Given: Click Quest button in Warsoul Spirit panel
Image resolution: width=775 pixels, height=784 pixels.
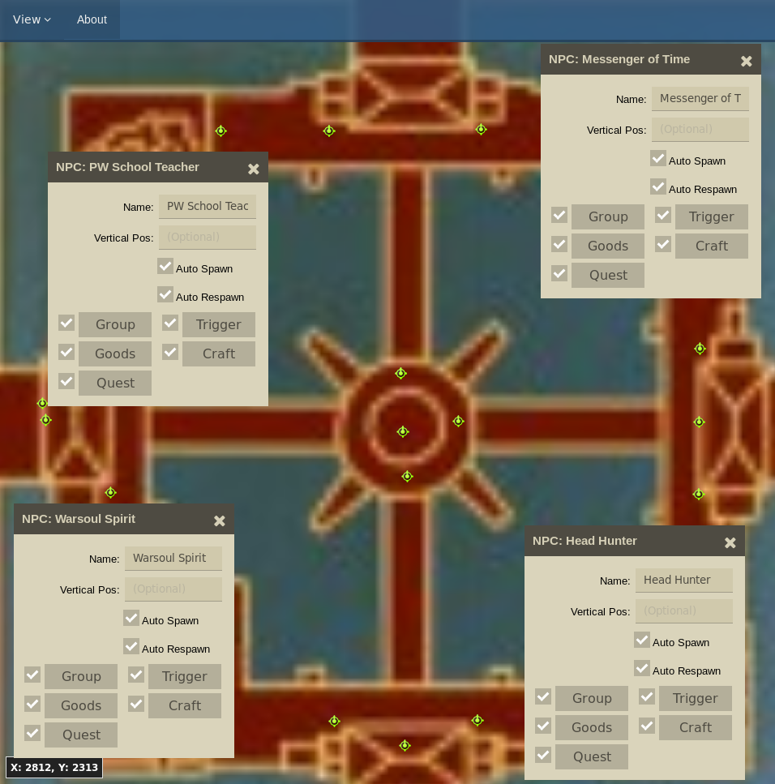Looking at the screenshot, I should point(81,735).
